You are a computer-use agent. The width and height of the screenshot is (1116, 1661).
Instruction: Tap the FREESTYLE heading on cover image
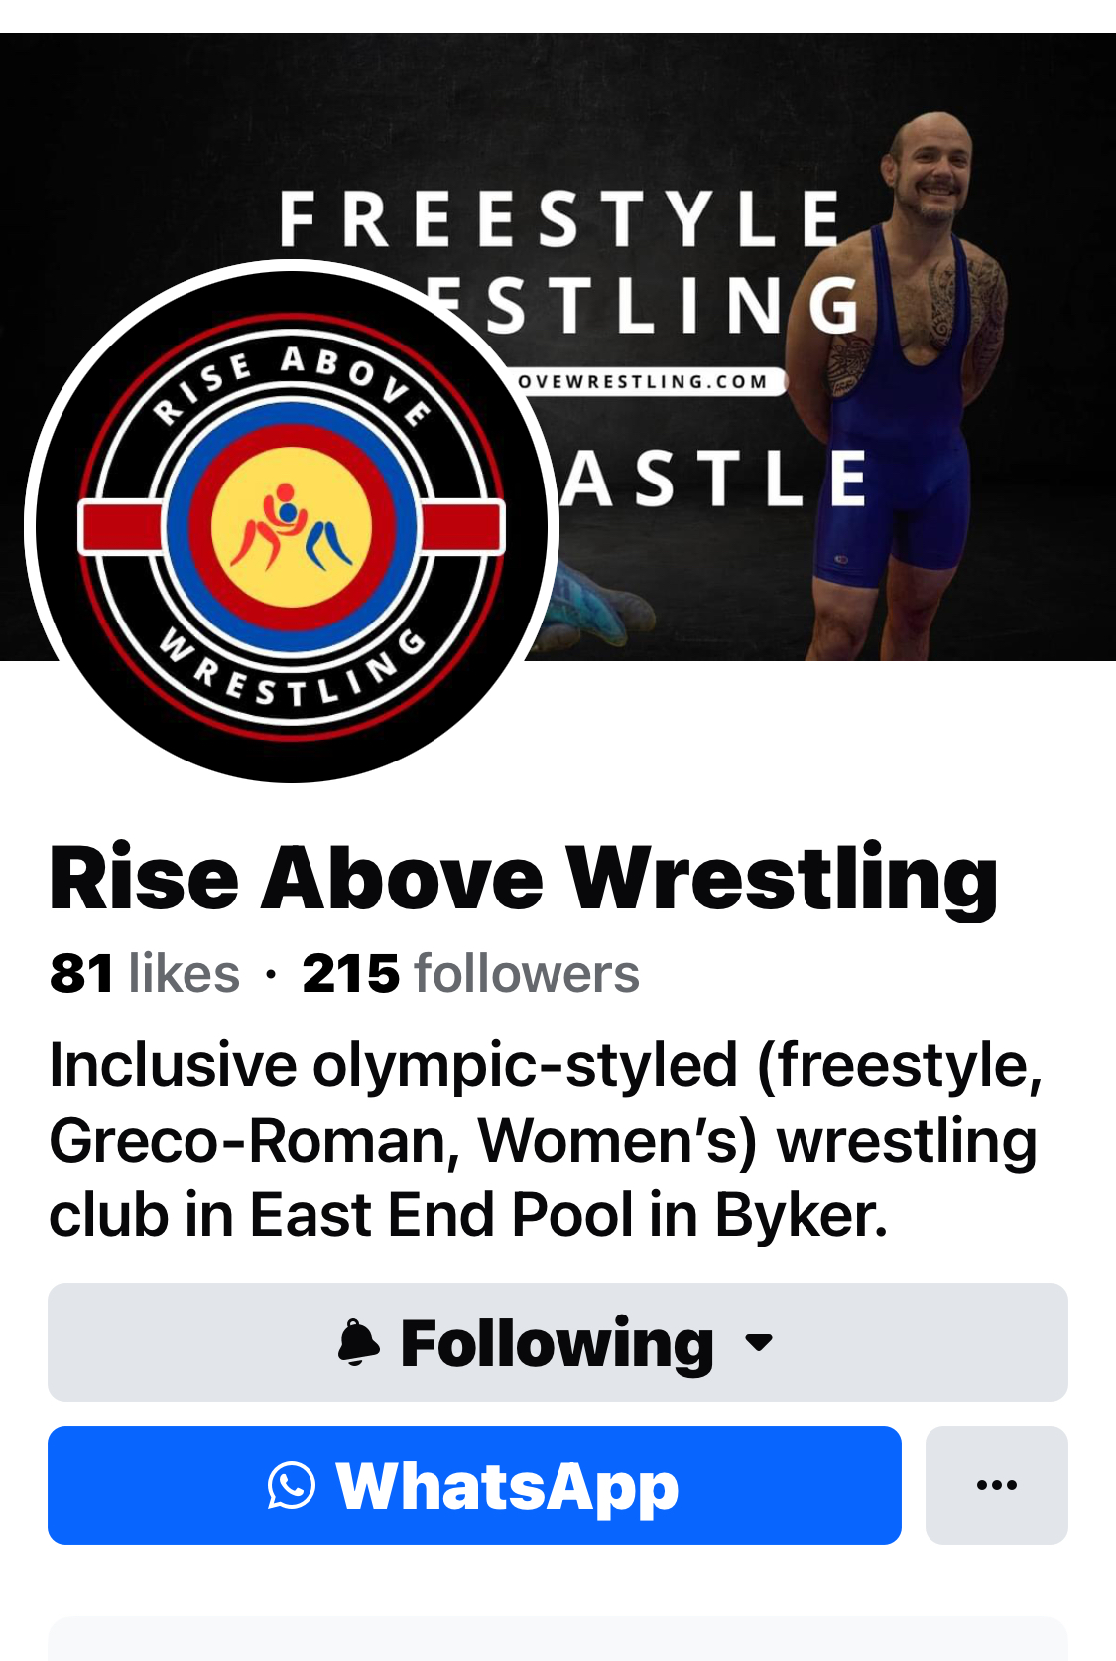click(560, 219)
